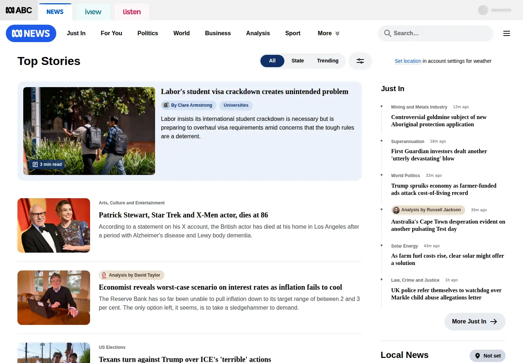The image size is (523, 363).
Task: Open Just In in the nav bar
Action: click(76, 33)
